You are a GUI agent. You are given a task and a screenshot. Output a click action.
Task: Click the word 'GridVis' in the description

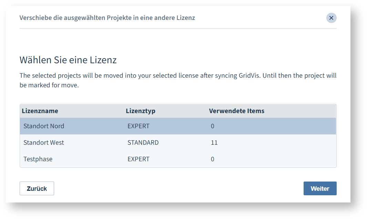coord(249,76)
